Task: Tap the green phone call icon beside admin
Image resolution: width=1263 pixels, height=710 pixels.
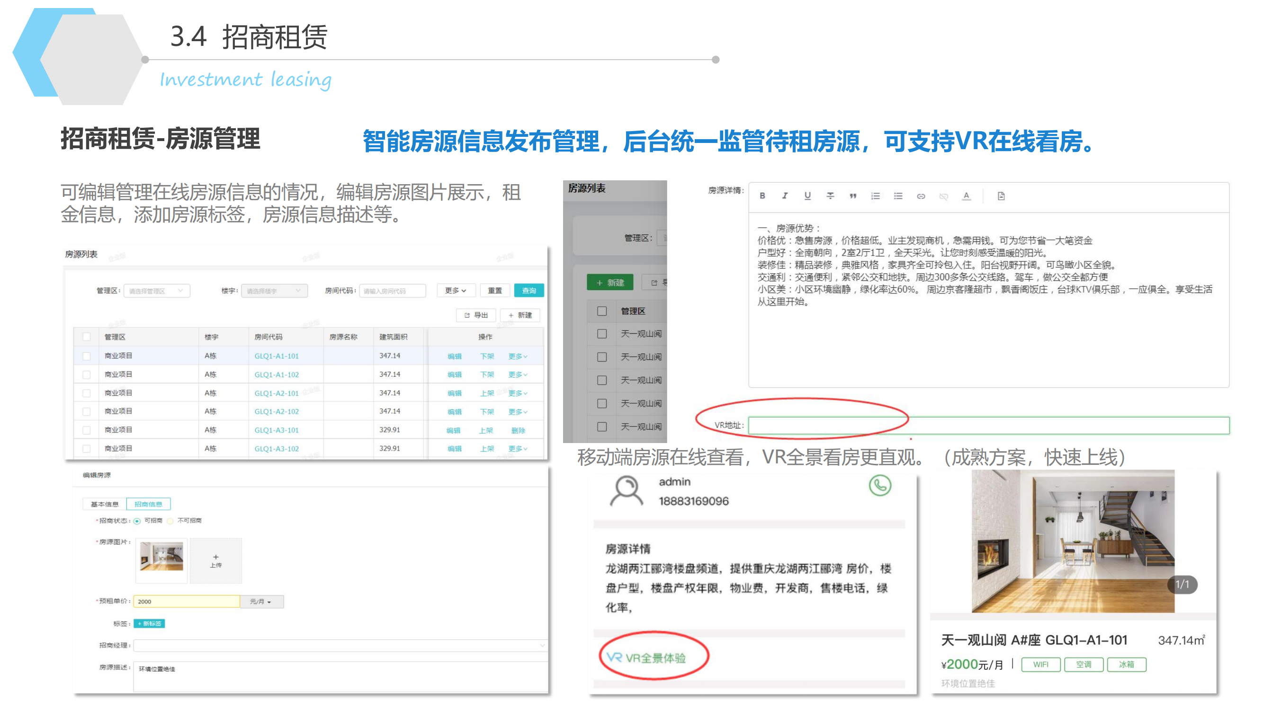Action: tap(879, 486)
